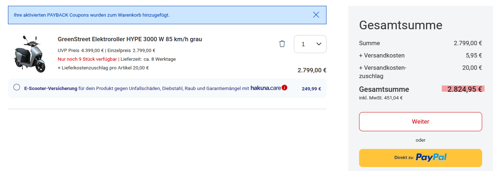The width and height of the screenshot is (493, 171).
Task: Click the insurance price 249,99 €
Action: (x=311, y=89)
